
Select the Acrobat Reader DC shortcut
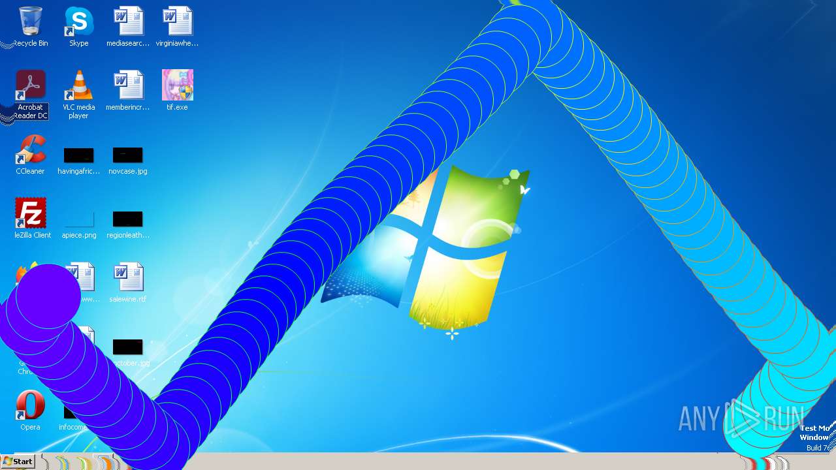[30, 95]
